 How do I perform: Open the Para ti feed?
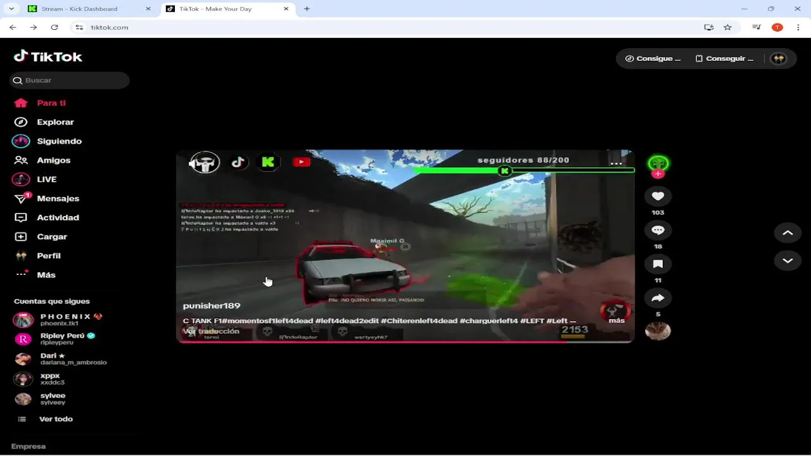coord(41,103)
